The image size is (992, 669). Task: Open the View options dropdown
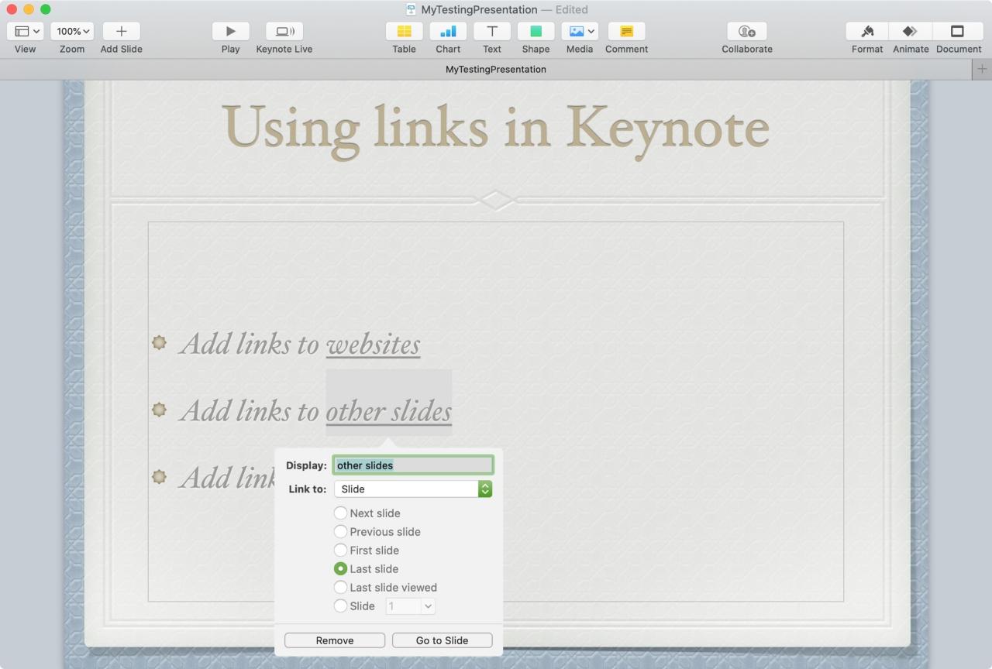26,32
